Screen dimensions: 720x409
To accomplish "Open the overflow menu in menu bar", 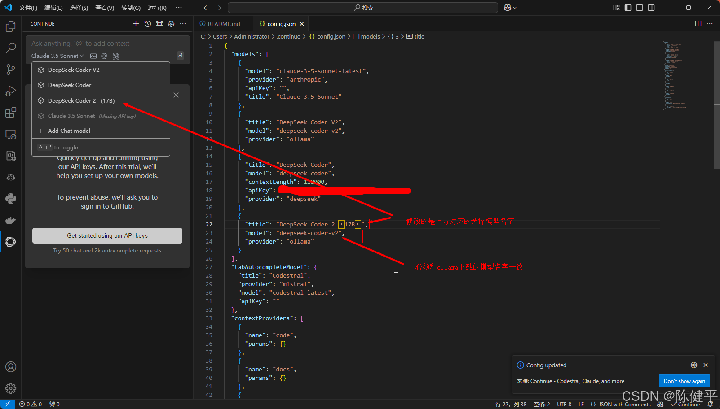I will tap(179, 8).
